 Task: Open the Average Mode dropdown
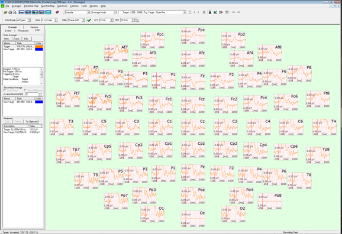(104, 12)
